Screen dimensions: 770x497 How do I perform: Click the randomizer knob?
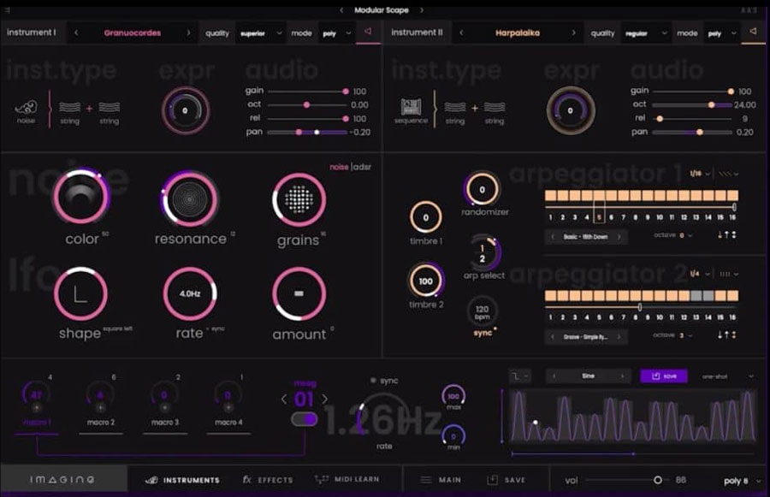tap(482, 189)
